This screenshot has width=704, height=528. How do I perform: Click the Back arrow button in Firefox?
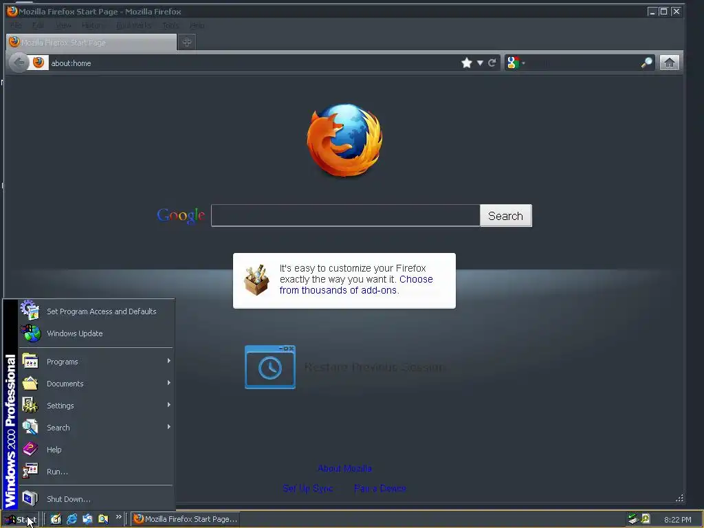coord(19,63)
